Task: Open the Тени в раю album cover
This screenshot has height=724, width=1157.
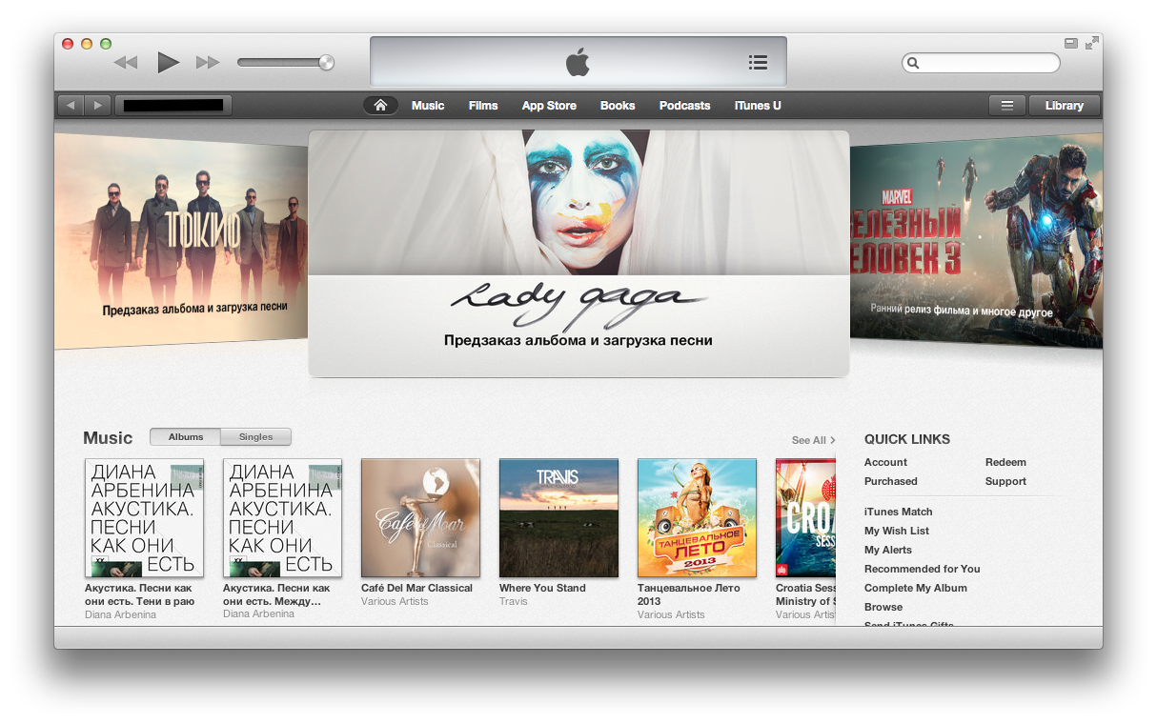Action: pos(144,517)
